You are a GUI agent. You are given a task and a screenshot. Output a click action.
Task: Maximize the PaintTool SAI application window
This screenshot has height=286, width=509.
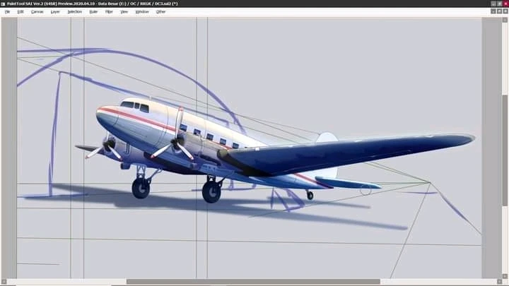tap(498, 4)
